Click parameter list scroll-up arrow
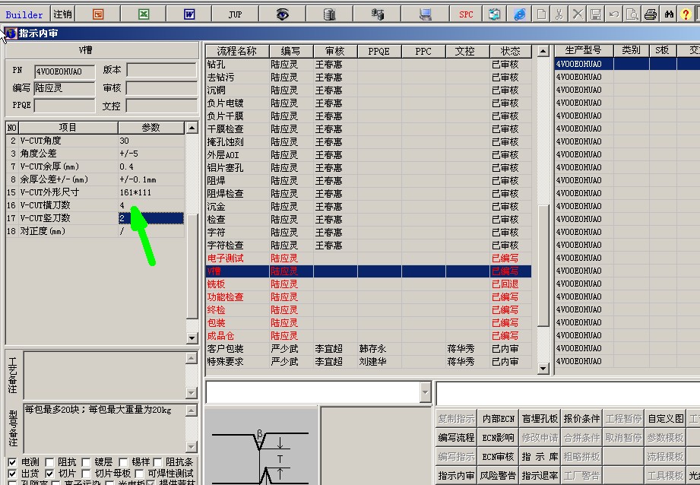This screenshot has height=485, width=700. (x=192, y=128)
